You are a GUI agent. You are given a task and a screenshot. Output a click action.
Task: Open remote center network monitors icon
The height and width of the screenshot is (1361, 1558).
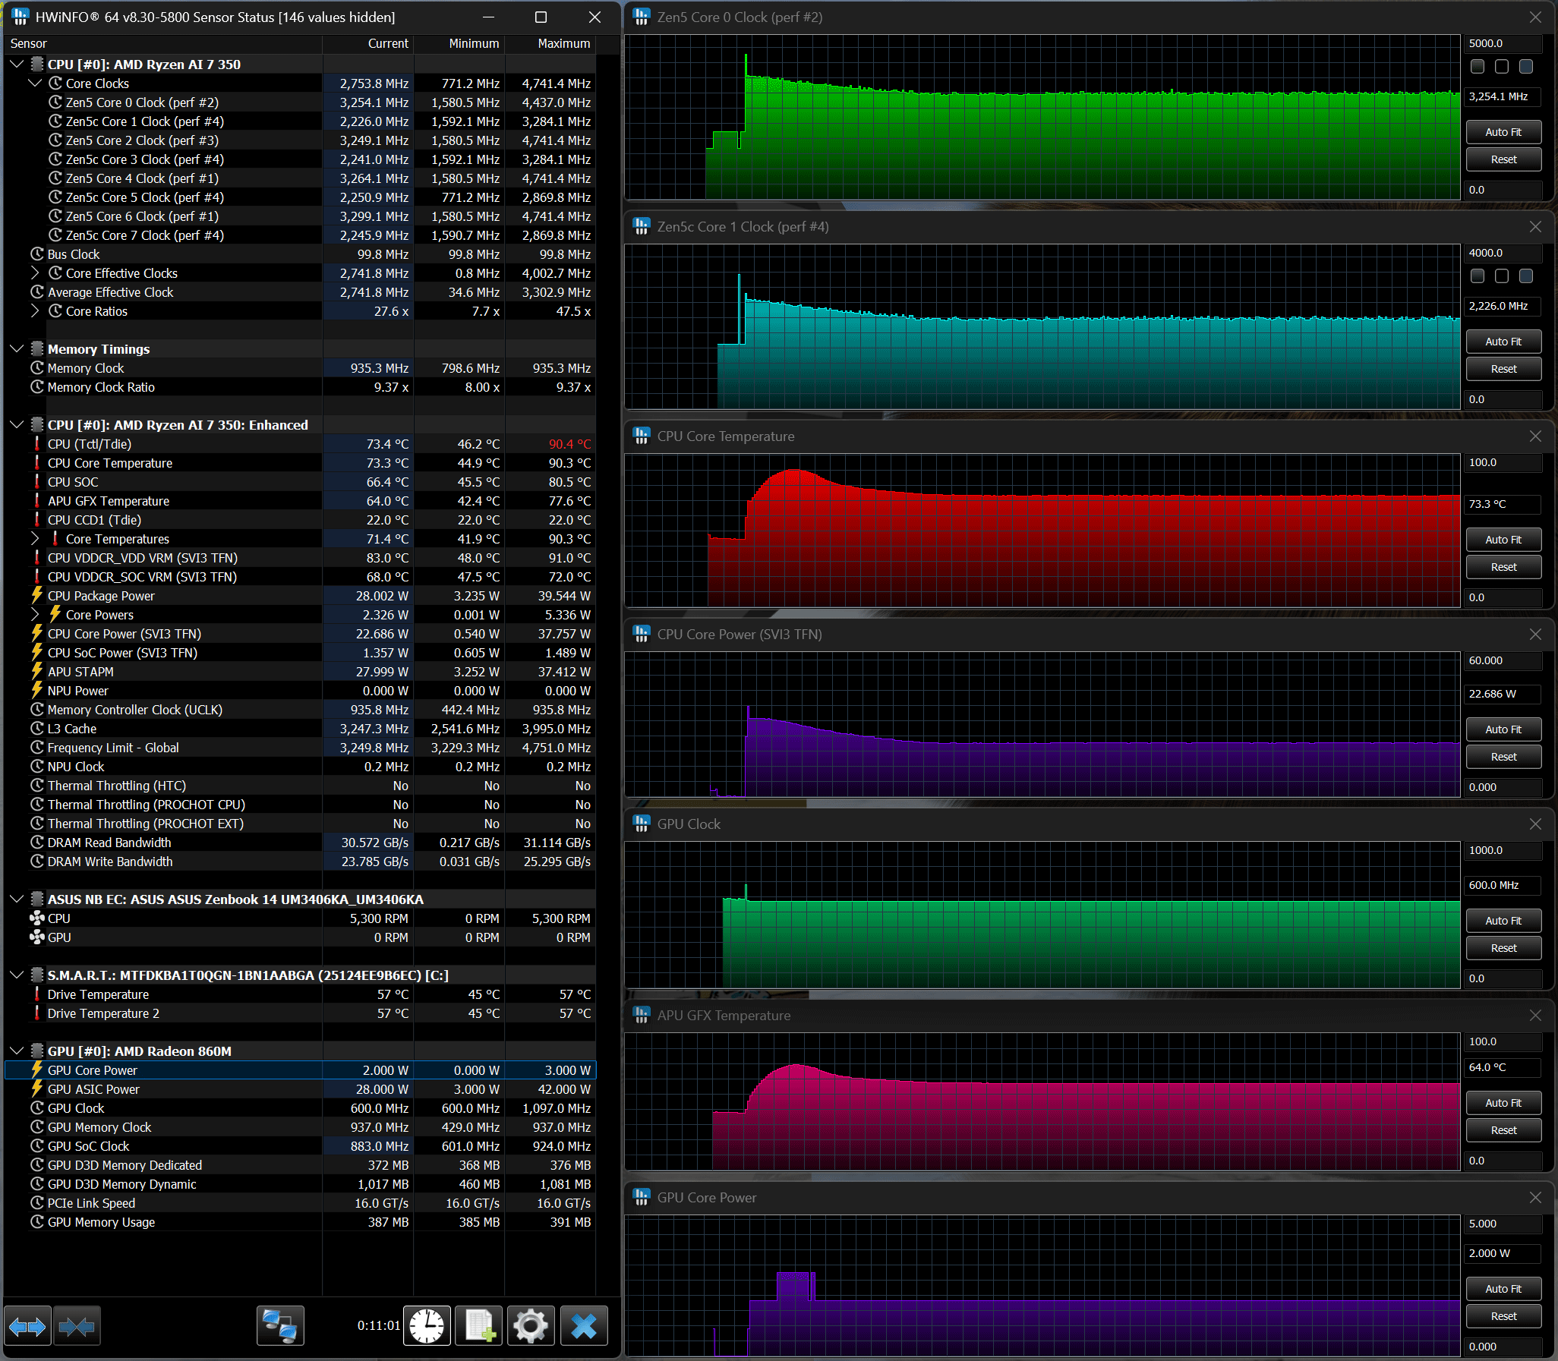[280, 1326]
